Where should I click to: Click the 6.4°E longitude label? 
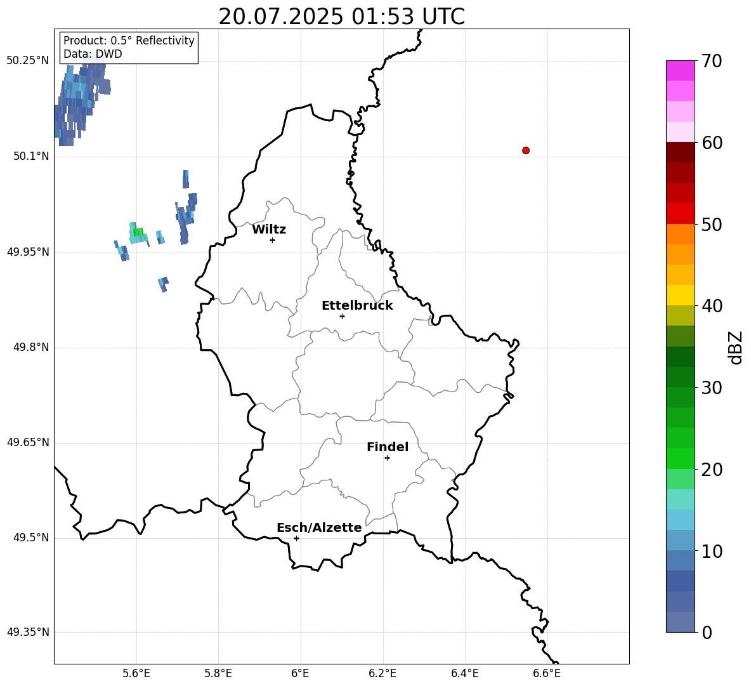464,673
